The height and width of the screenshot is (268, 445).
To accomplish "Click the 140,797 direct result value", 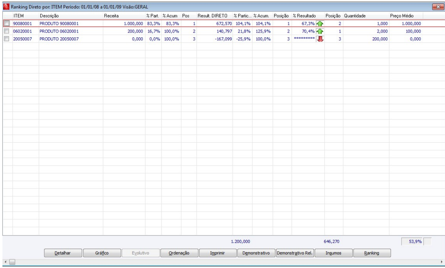I will (x=224, y=31).
